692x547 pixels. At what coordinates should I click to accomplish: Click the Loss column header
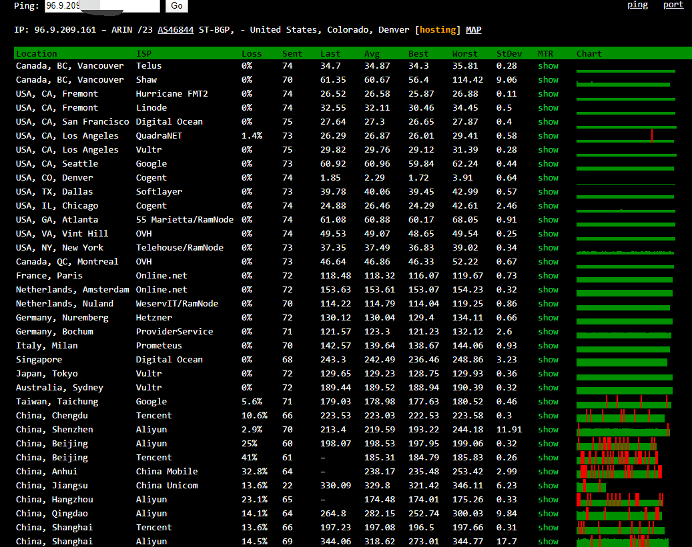[x=252, y=53]
